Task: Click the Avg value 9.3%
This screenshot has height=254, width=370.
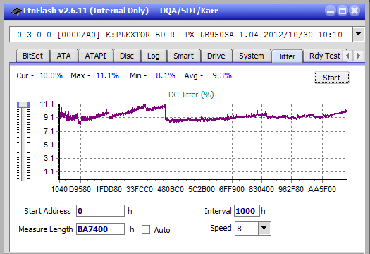Action: 222,75
